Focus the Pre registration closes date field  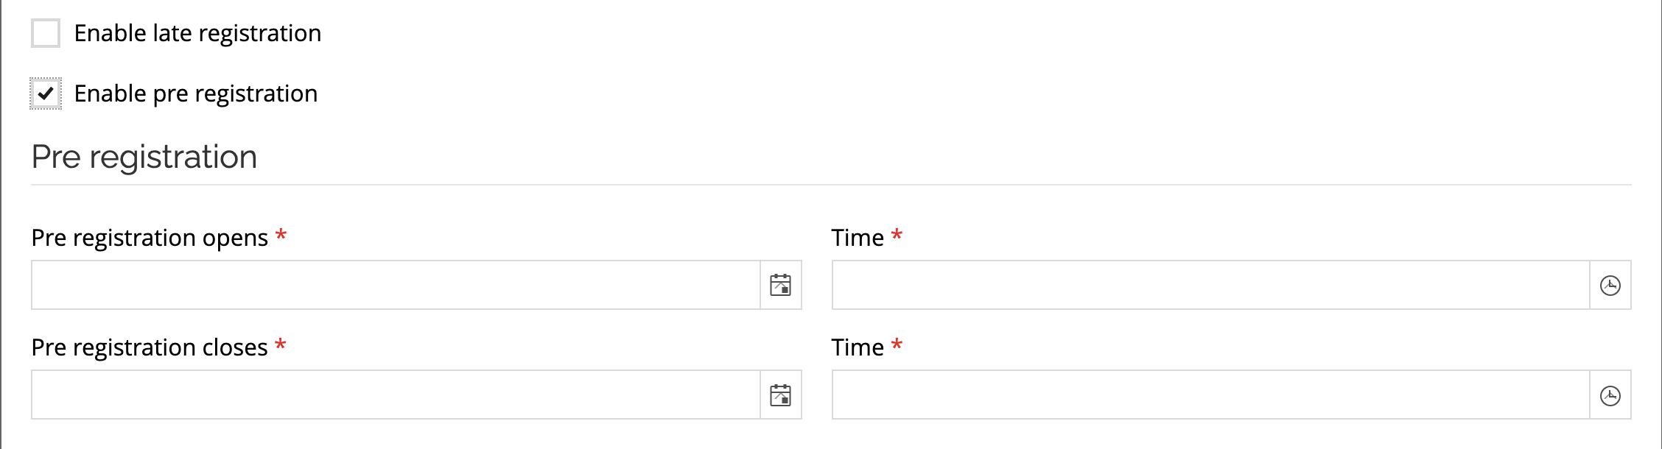tap(396, 395)
